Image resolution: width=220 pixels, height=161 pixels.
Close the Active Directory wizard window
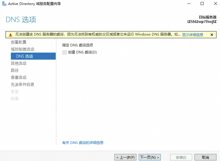pos(216,4)
